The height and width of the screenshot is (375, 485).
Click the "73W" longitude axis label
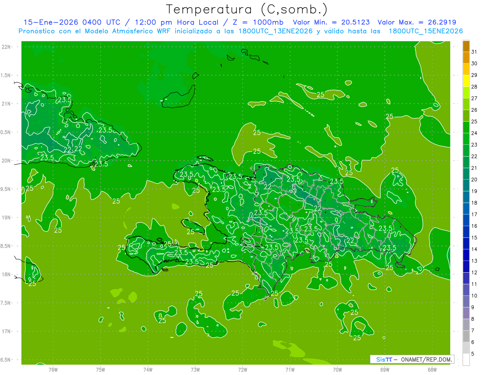(195, 370)
